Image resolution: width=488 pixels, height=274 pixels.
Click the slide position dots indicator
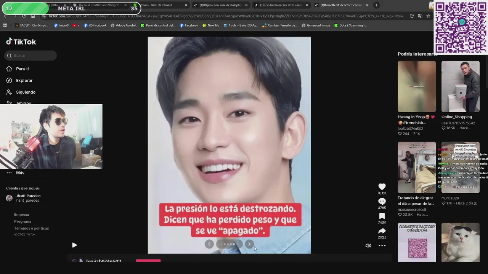point(230,244)
